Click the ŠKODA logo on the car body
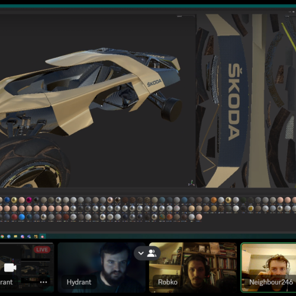Screen dimensions: 296x296 point(155,83)
